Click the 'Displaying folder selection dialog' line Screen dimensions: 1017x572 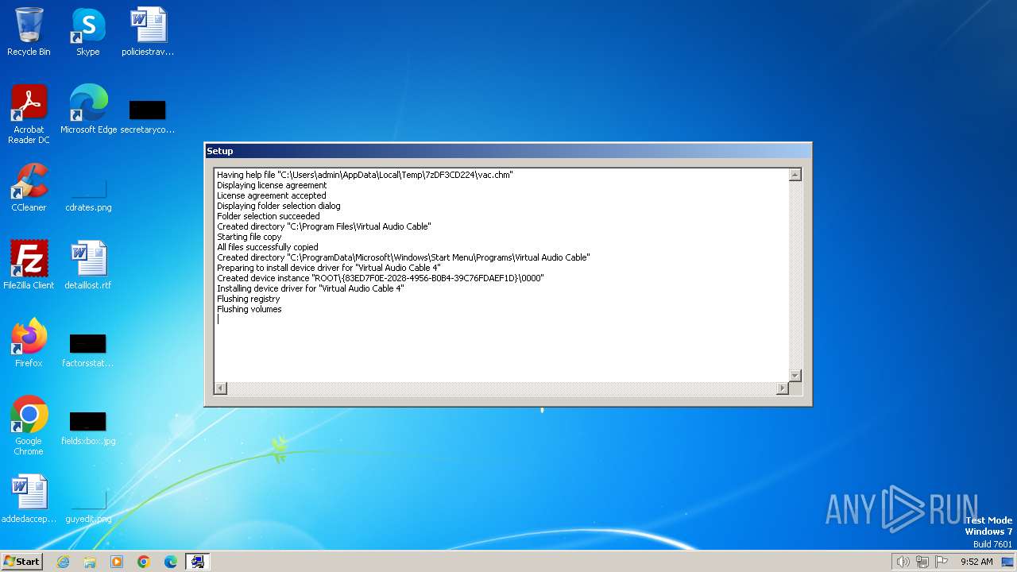[x=279, y=206]
